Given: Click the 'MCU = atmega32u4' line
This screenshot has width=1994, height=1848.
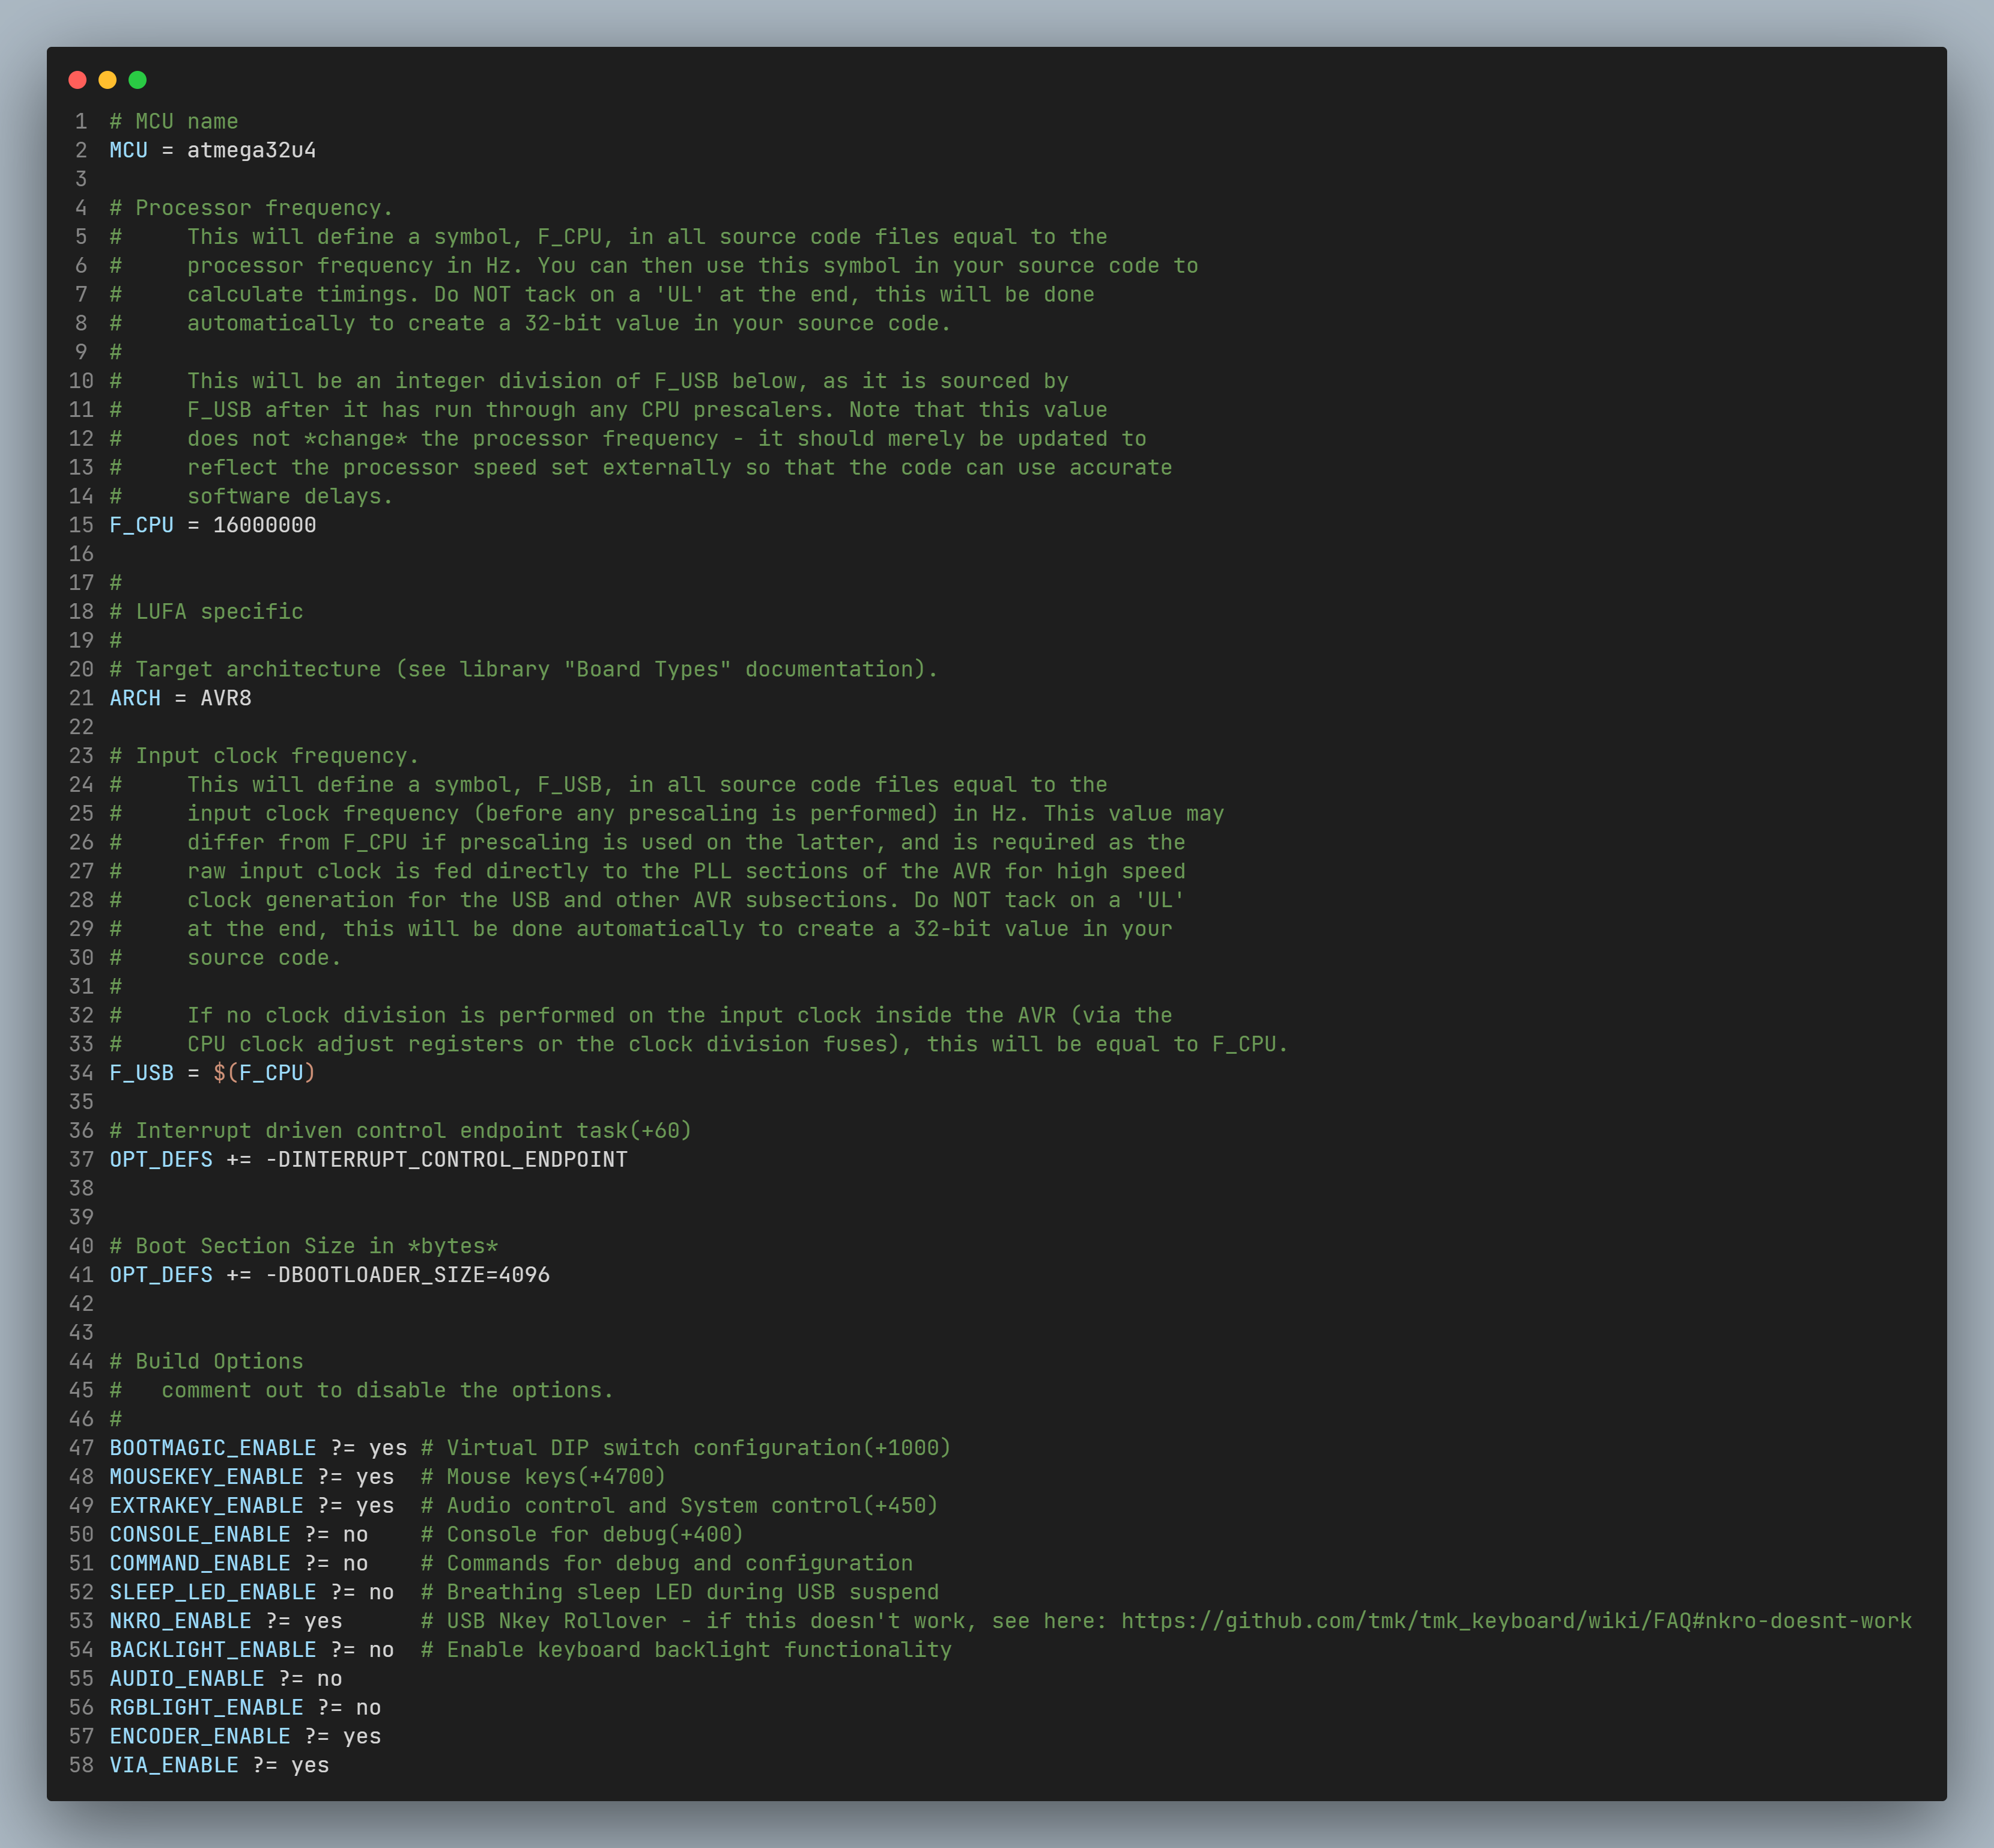Looking at the screenshot, I should pos(213,150).
